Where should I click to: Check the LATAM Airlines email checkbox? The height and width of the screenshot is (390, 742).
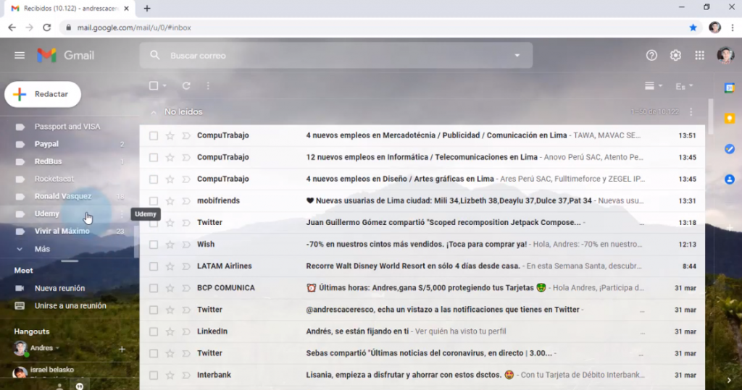click(x=154, y=266)
